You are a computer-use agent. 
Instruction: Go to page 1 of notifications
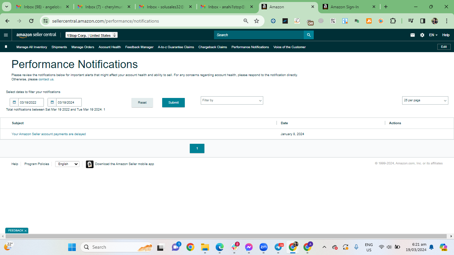(197, 148)
